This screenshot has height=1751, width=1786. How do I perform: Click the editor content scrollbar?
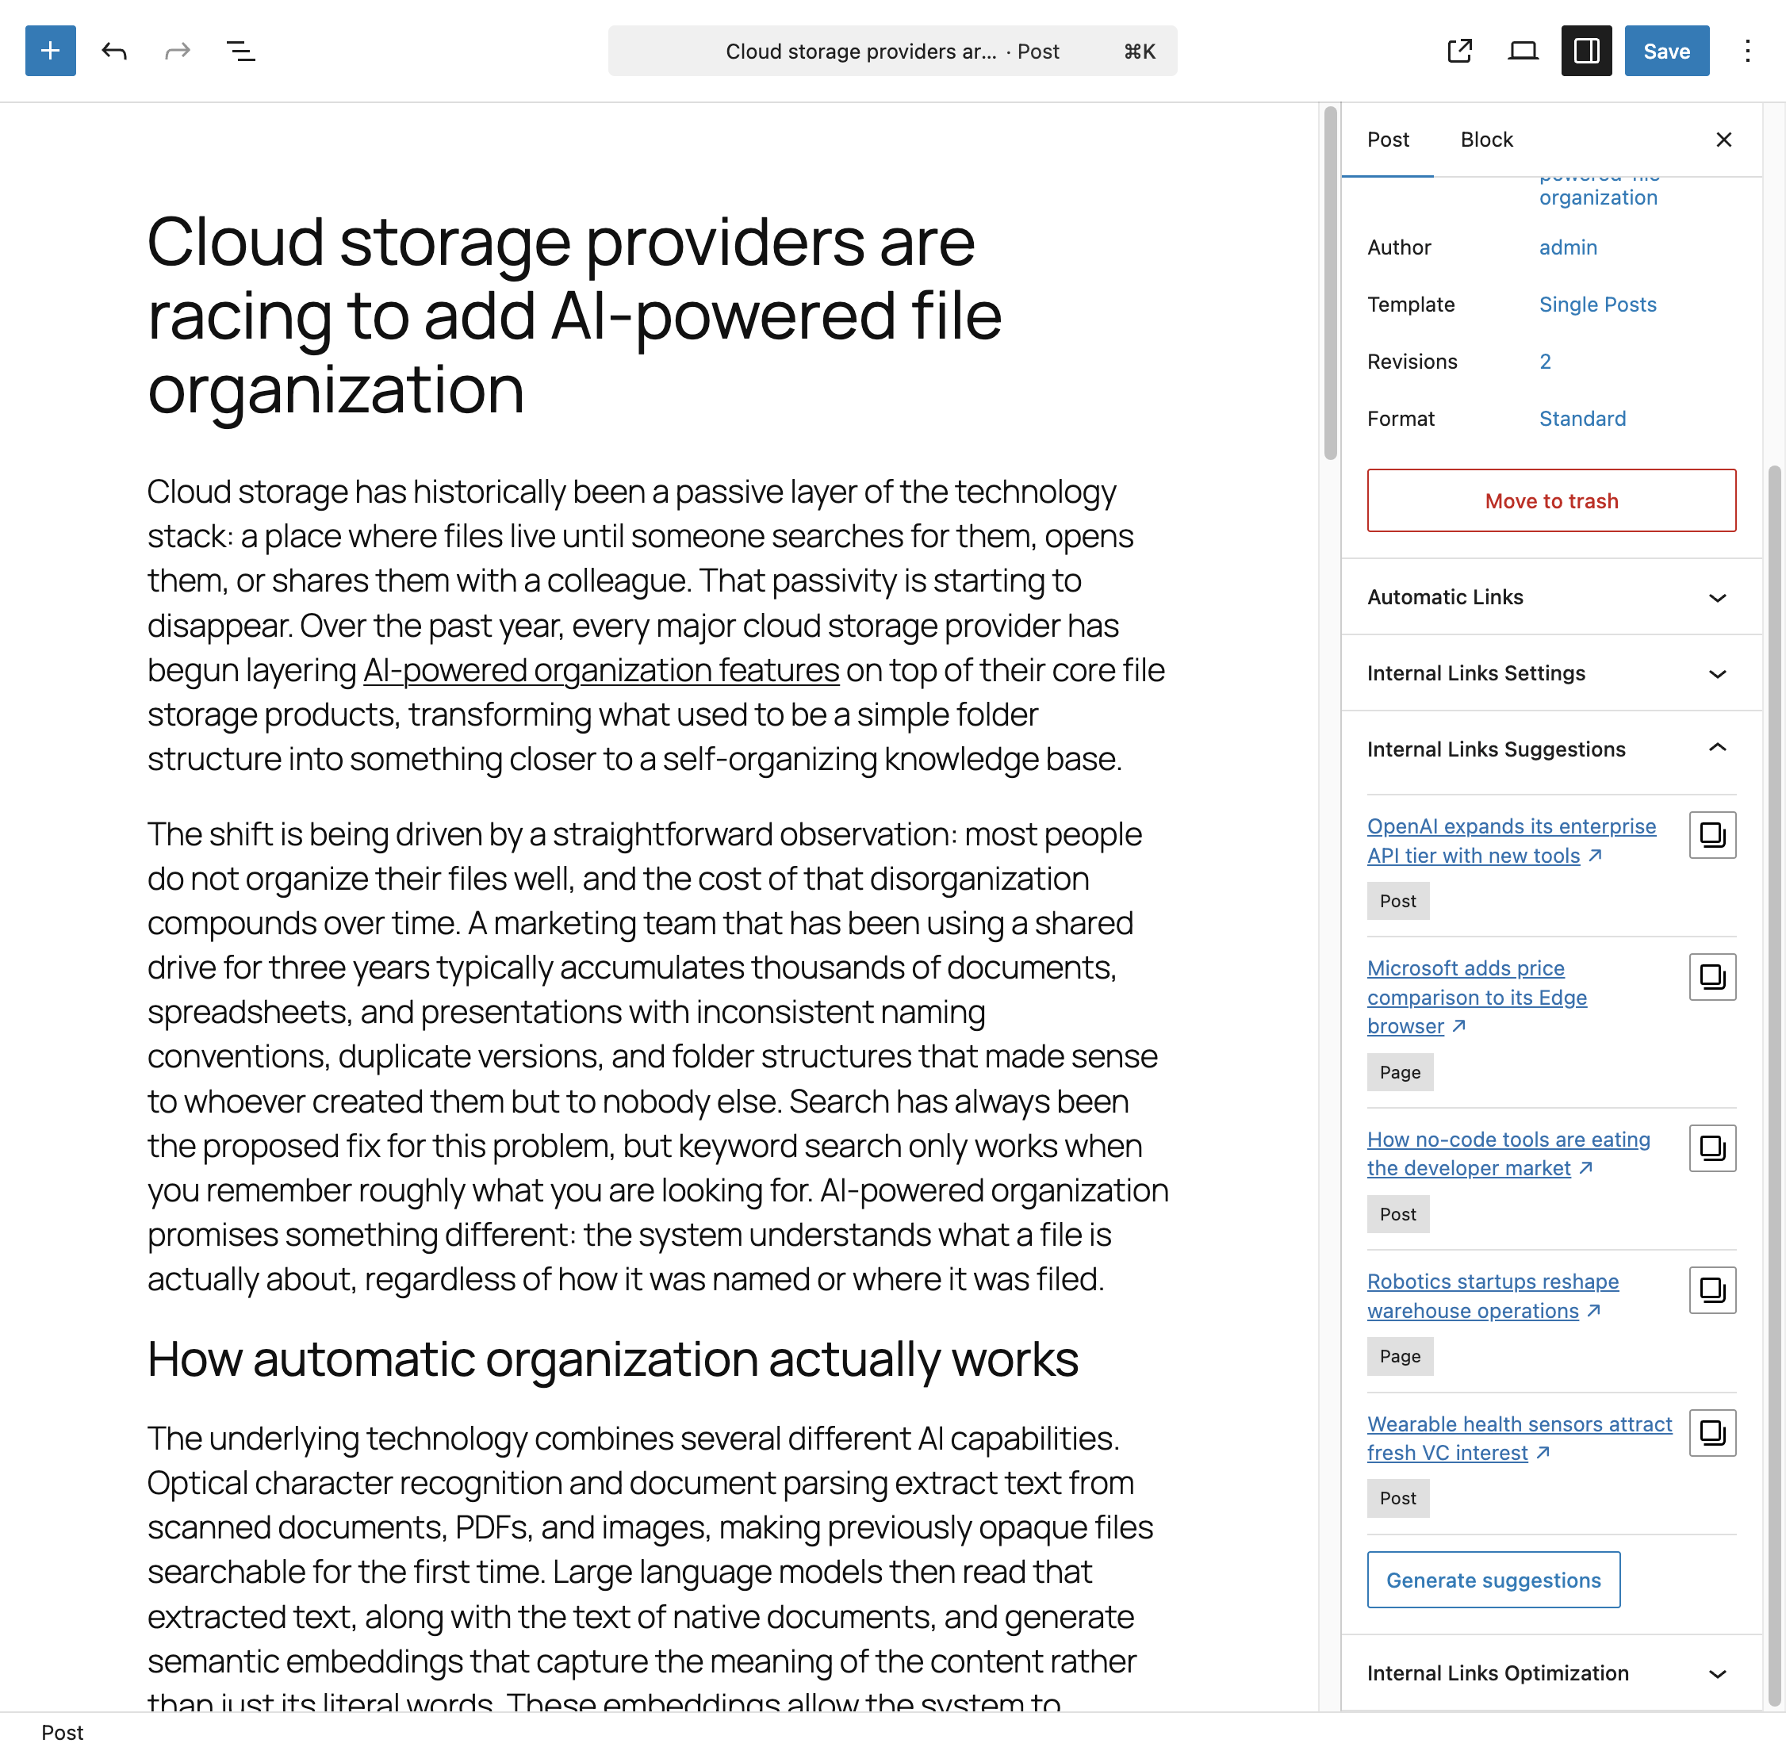1330,282
